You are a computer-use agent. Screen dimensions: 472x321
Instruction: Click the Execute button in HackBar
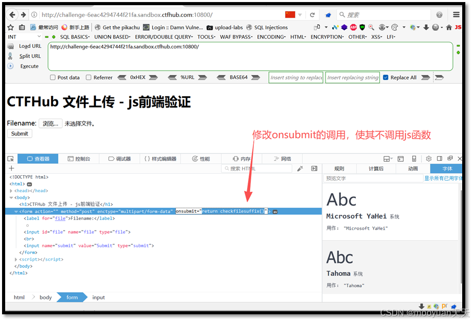[x=29, y=66]
